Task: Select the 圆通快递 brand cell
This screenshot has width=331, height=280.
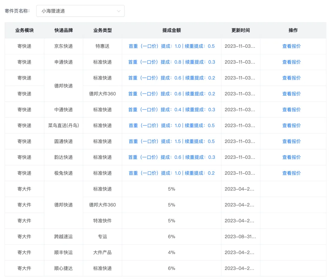Action: click(63, 141)
